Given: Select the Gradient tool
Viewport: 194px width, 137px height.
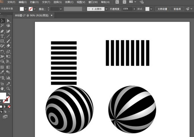Looking at the screenshot, I should click(x=8, y=67).
